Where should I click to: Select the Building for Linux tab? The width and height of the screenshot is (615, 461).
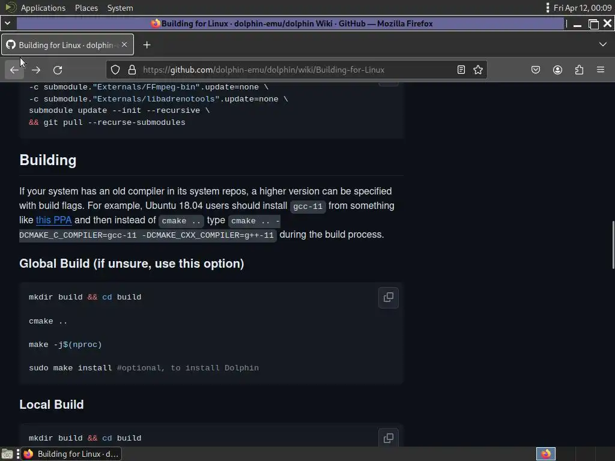(67, 44)
